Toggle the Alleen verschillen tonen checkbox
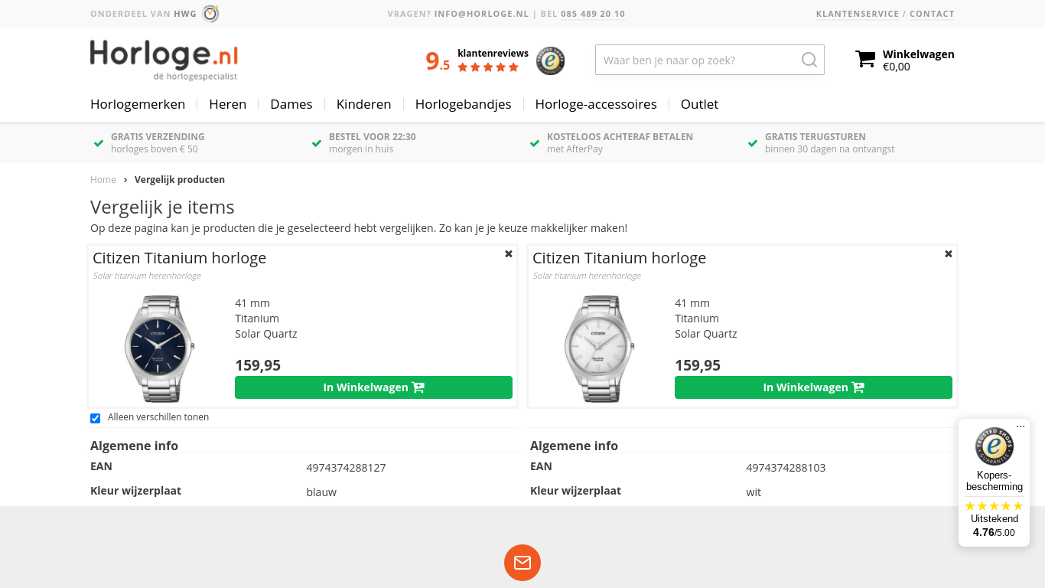Screen dimensions: 1045x588 click(96, 418)
